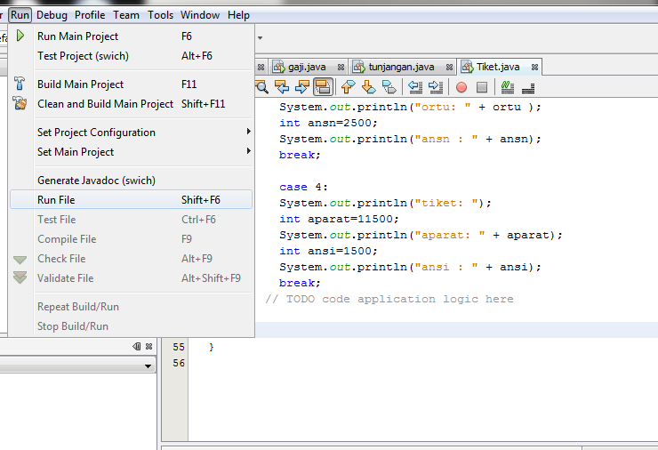Click line number 56 in gutter
Image resolution: width=658 pixels, height=450 pixels.
pyautogui.click(x=179, y=363)
